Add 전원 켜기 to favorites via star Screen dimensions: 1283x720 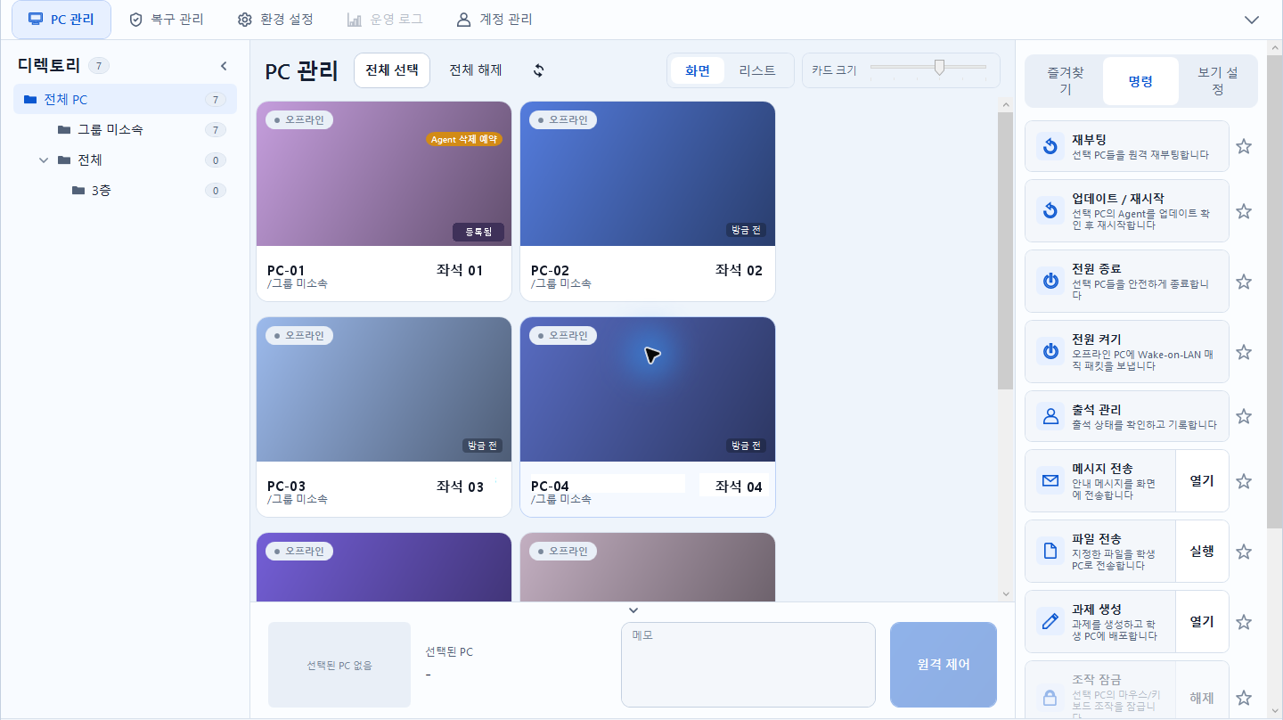1244,352
